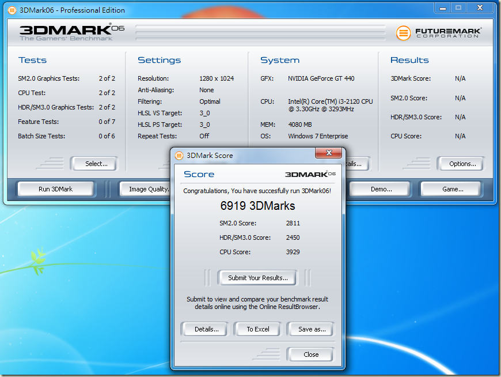Screen dimensions: 501x377
Task: Click the MEM value 4080 MB
Action: [x=300, y=125]
